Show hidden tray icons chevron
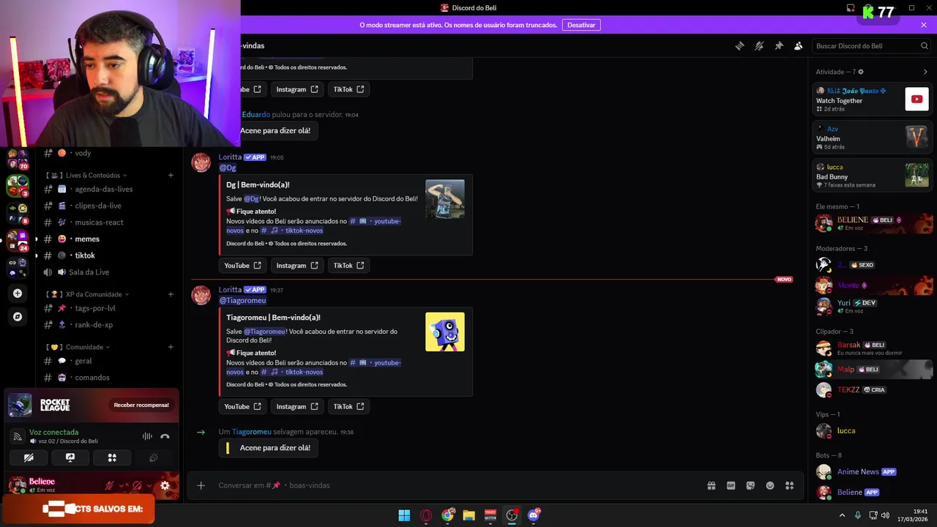This screenshot has height=527, width=937. pos(842,515)
